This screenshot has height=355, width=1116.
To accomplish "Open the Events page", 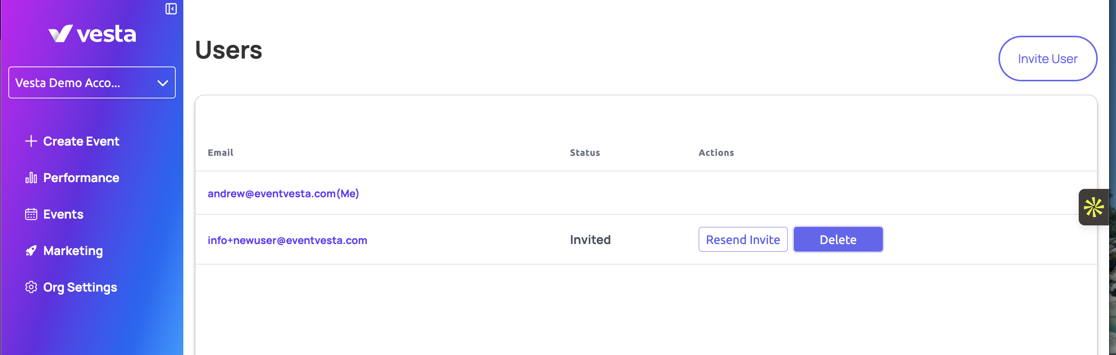I will pyautogui.click(x=63, y=214).
